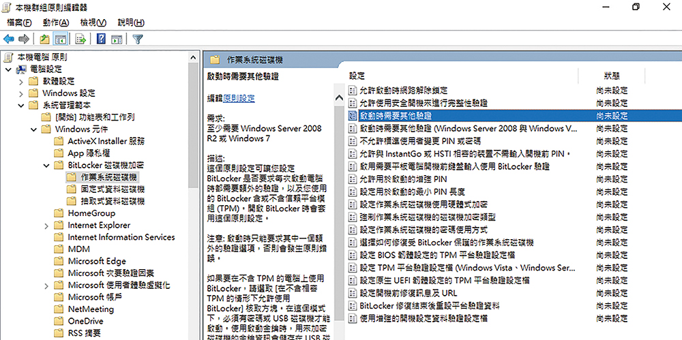The image size is (682, 340).
Task: Click the policy icon beside 允許用於啟動的增強 PIN
Action: [x=353, y=179]
